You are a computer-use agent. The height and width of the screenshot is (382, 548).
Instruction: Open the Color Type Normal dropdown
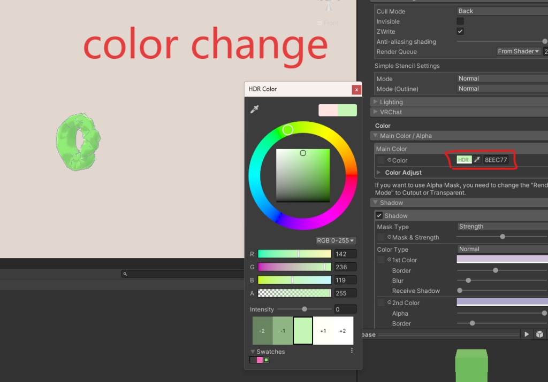(502, 249)
